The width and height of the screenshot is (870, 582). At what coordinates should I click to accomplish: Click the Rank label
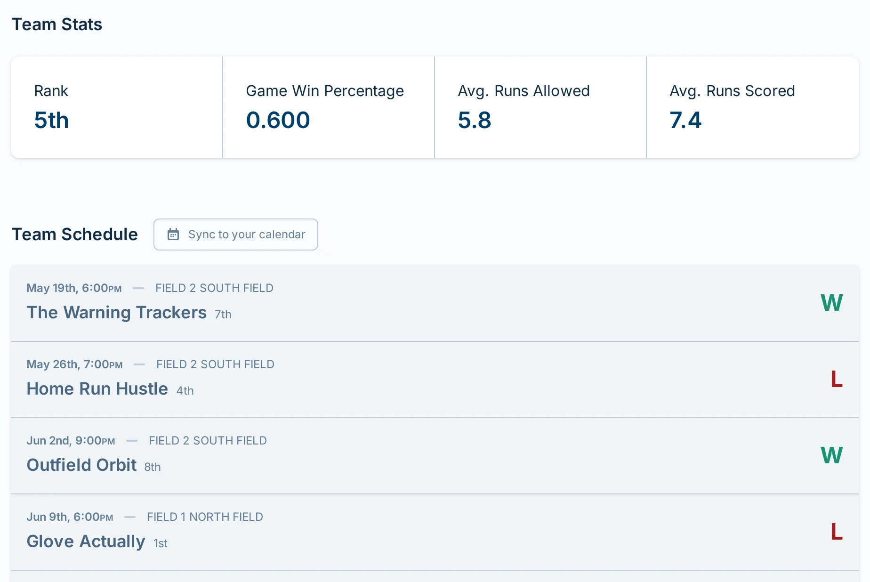(51, 91)
